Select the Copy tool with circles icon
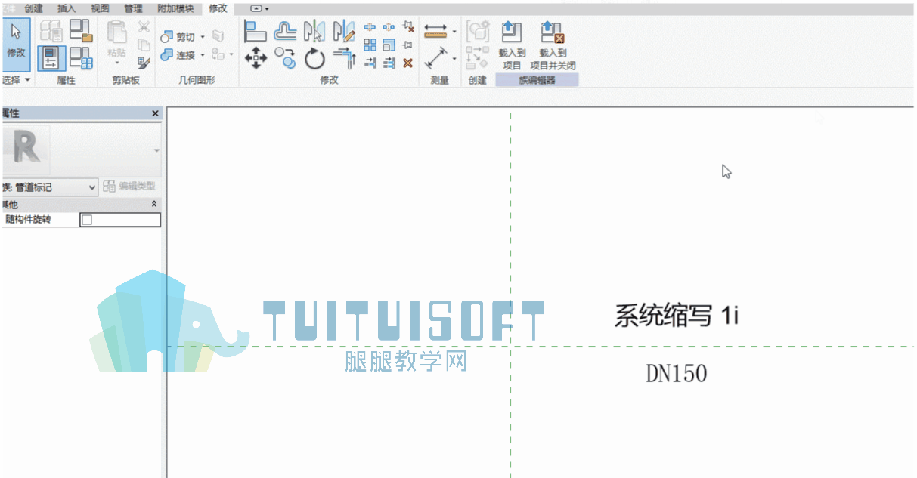This screenshot has width=917, height=478. tap(285, 58)
